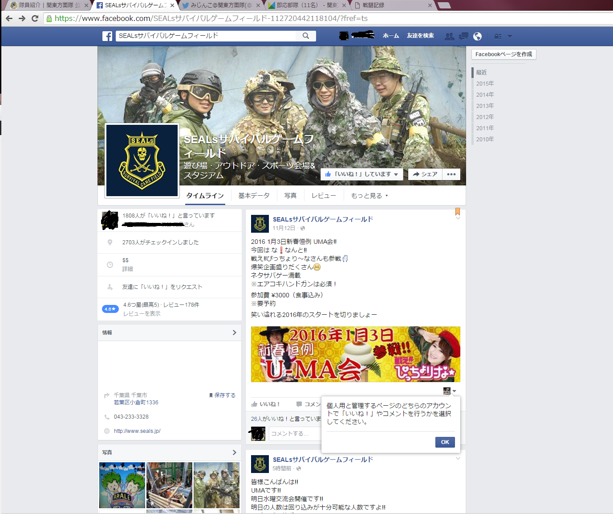Switch to the タイムライン tab
The width and height of the screenshot is (613, 514).
[205, 196]
